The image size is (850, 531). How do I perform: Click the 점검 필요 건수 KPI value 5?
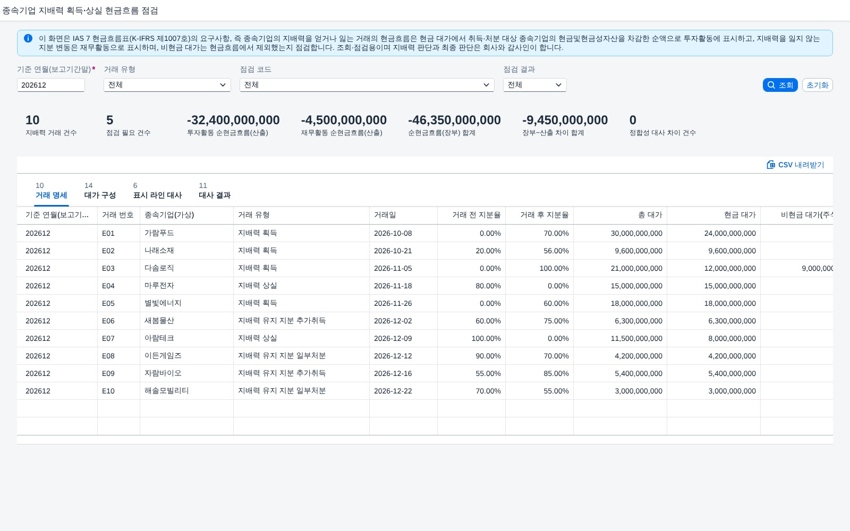coord(109,120)
